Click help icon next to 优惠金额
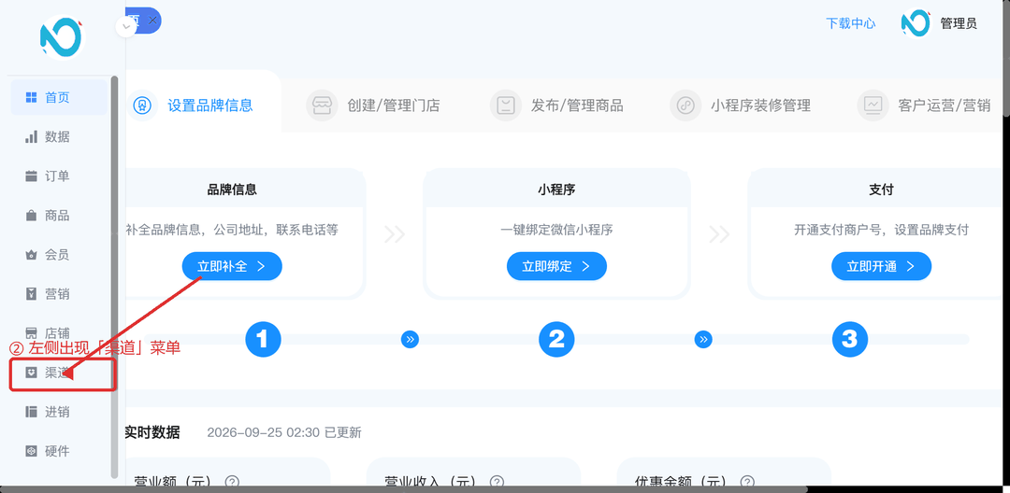This screenshot has height=493, width=1010. [746, 482]
